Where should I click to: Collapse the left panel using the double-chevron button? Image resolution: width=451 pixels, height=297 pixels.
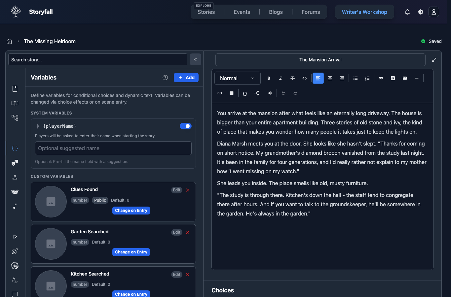(195, 59)
